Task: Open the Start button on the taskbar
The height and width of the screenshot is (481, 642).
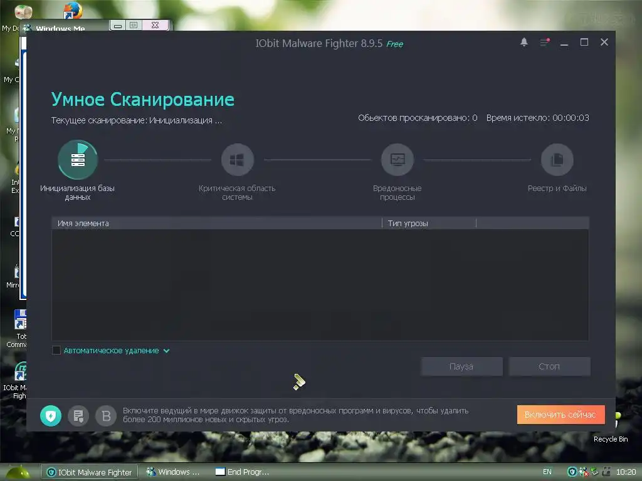Action: pyautogui.click(x=17, y=472)
